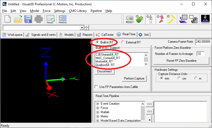The width and height of the screenshot is (212, 128).
Task: Select the External RT radio button
Action: (x=123, y=42)
